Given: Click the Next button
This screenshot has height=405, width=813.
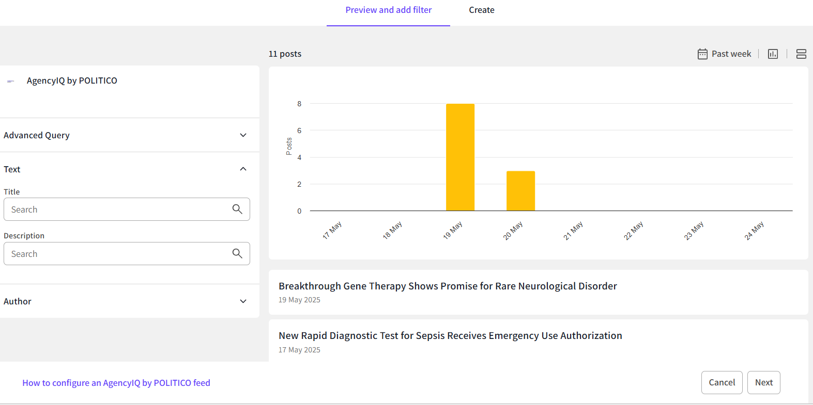Looking at the screenshot, I should (x=763, y=382).
